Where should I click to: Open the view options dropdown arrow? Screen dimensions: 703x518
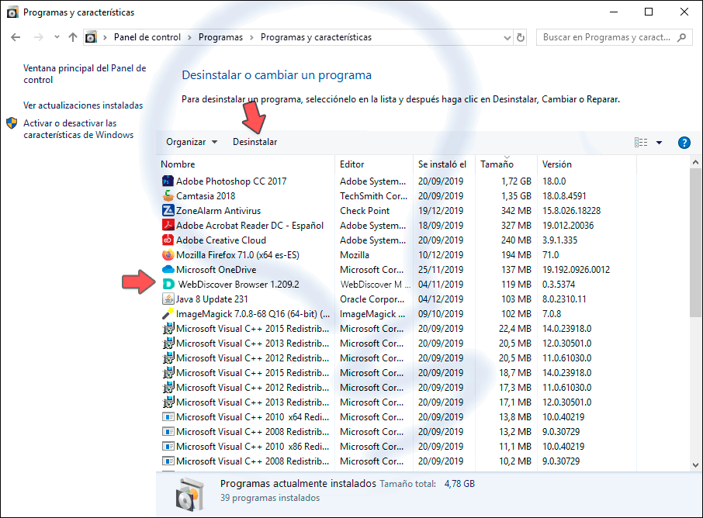tap(659, 143)
